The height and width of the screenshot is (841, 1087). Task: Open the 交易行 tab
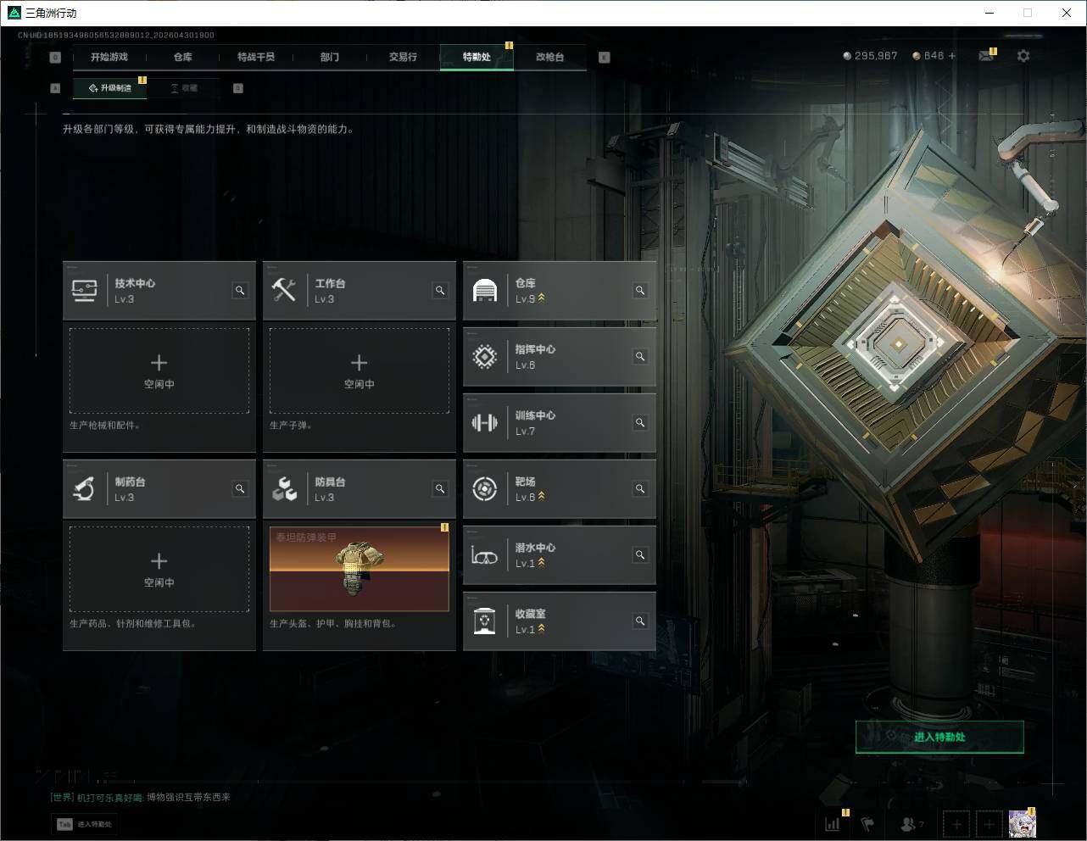(x=403, y=57)
